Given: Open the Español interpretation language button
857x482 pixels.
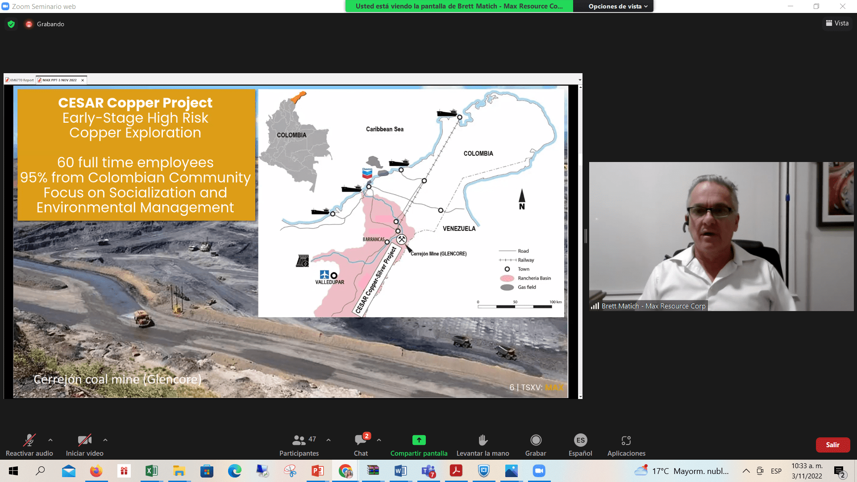Looking at the screenshot, I should [580, 445].
